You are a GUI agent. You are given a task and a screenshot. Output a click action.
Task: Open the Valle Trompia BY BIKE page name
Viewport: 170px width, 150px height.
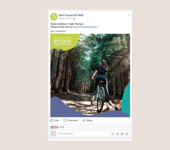(x=71, y=15)
